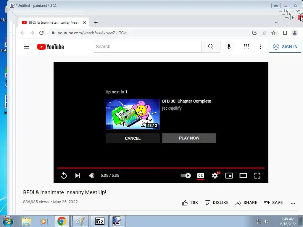Skip to the next video
Viewport: 303px width, 227px height.
pos(78,176)
